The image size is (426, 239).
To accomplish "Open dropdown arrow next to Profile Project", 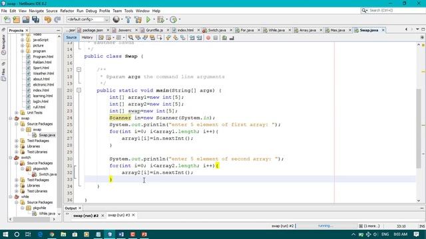I will pyautogui.click(x=179, y=19).
